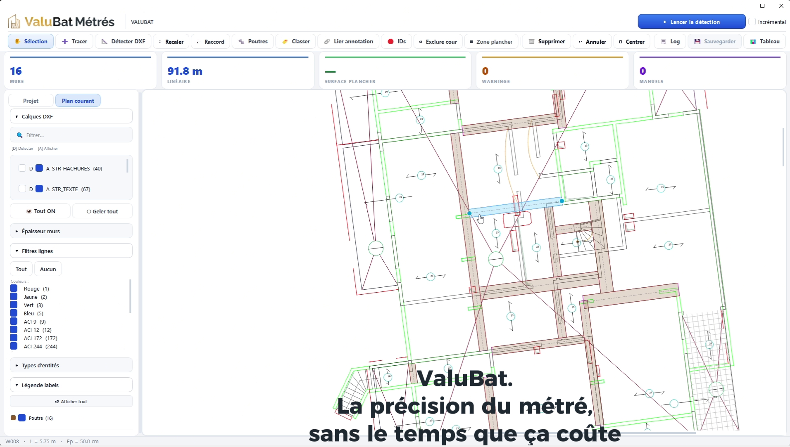Screen dimensions: 790x447
Task: Activate the Sélection tool
Action: click(31, 41)
